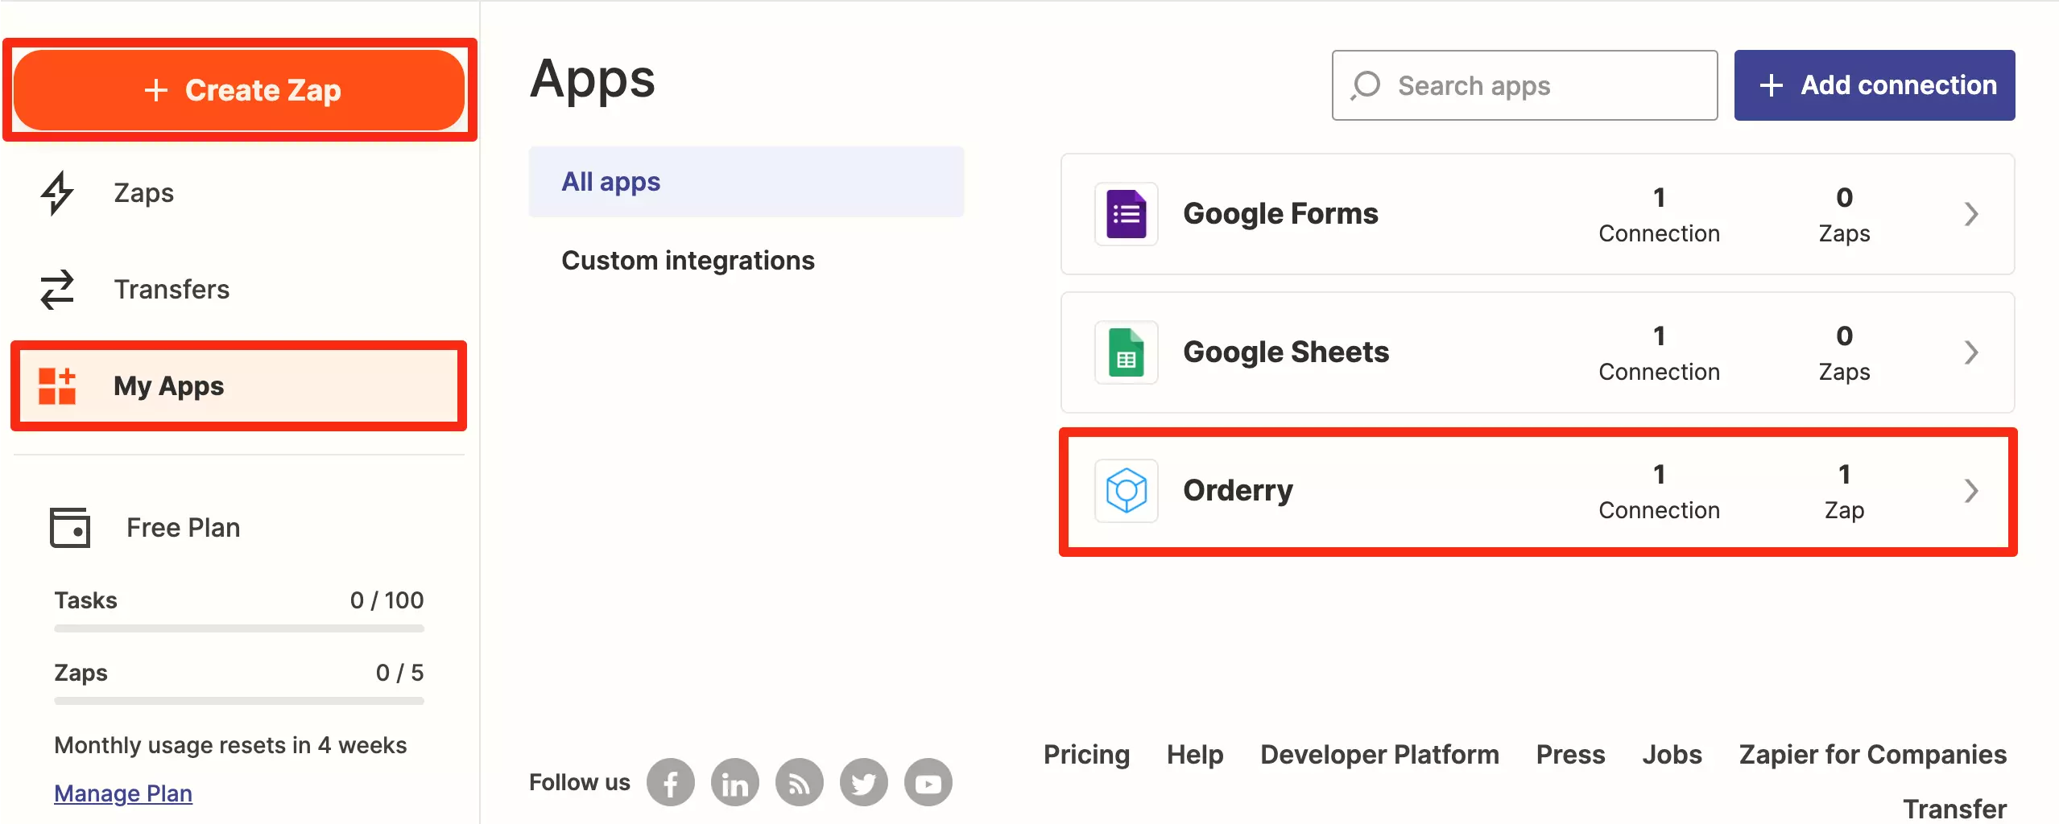
Task: Click the plus icon in Add connection
Action: tap(1771, 85)
